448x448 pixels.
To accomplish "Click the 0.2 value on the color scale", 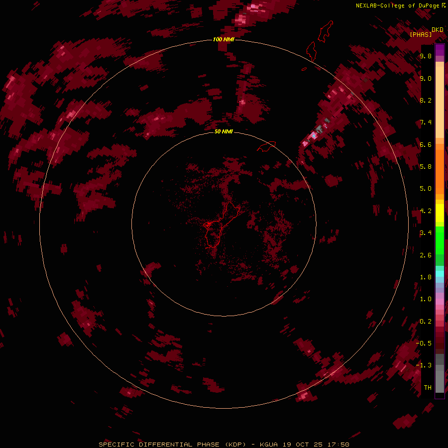I will pos(426,321).
